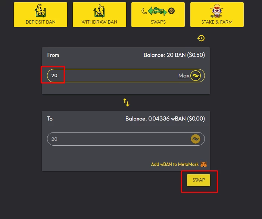Click the banana withdraw illustration icon
This screenshot has height=219, width=262.
pos(99,11)
